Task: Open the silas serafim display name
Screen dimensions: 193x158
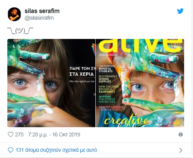Action: pos(42,11)
